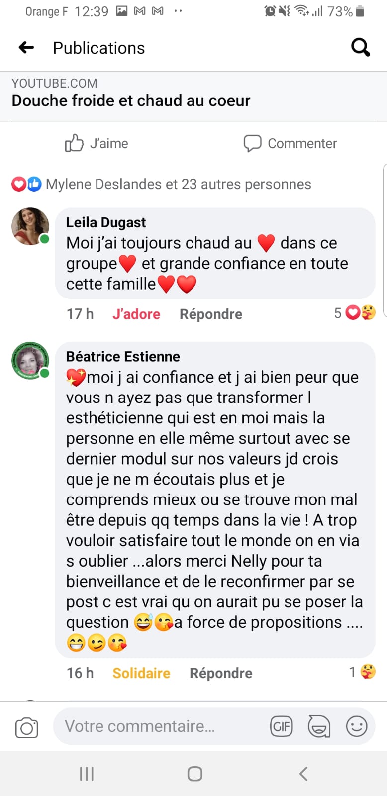
Task: Open search with the magnifier icon
Action: click(361, 48)
